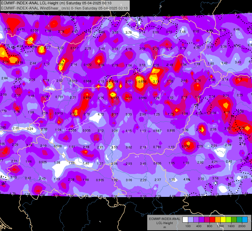Click the wind shear value 4.68
The width and height of the screenshot is (252, 231).
pos(187,179)
